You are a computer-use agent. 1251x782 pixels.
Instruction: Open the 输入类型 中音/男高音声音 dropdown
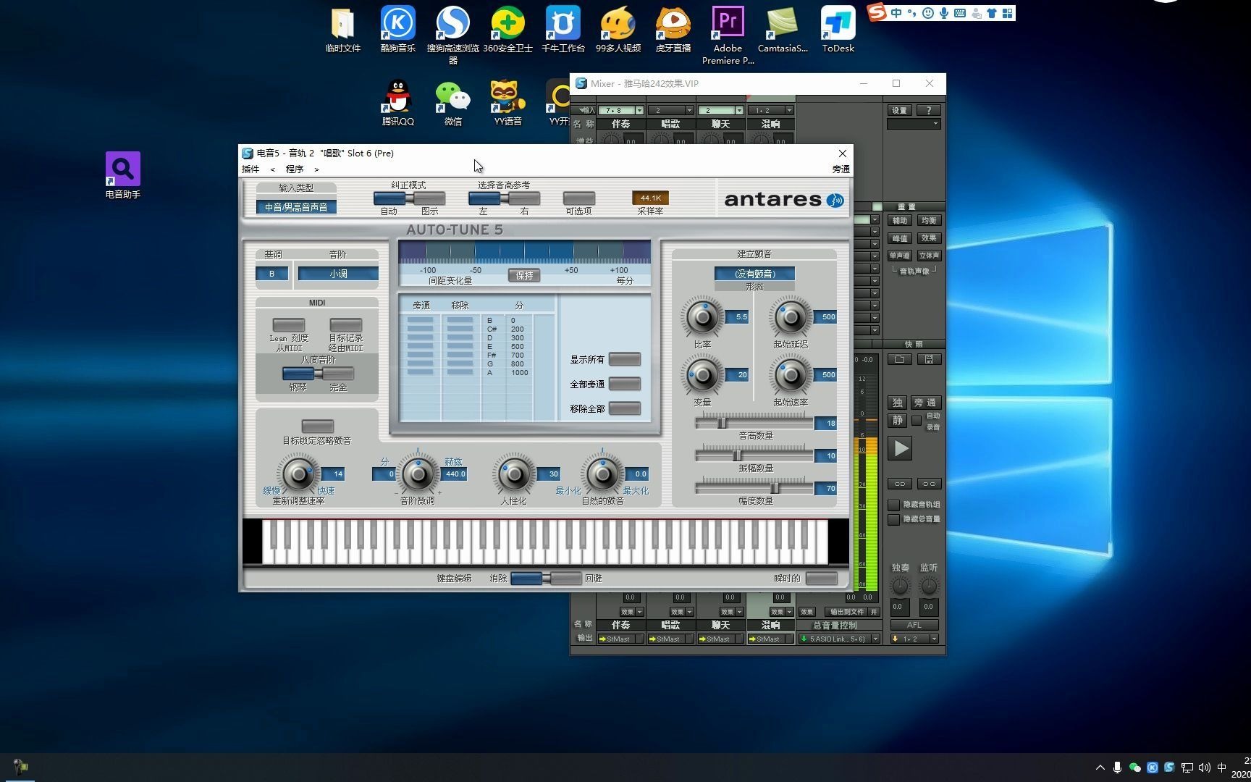(x=295, y=207)
